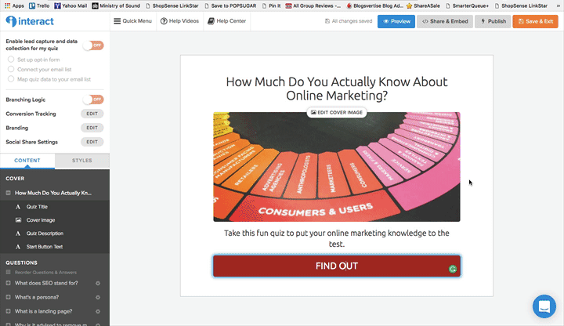Click Save & Exit button
This screenshot has height=326, width=564.
(x=535, y=21)
